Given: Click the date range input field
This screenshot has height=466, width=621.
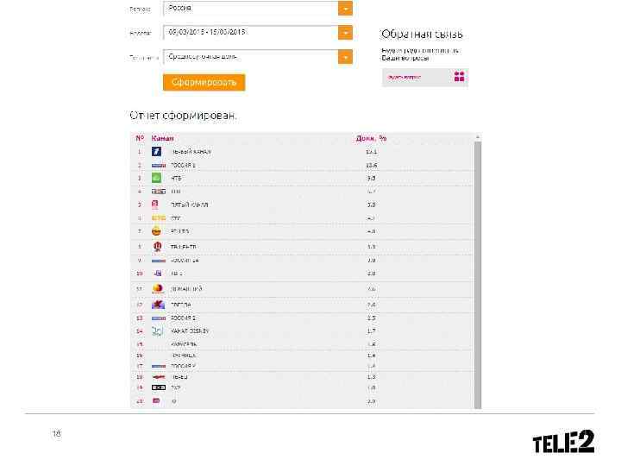Looking at the screenshot, I should [x=250, y=33].
